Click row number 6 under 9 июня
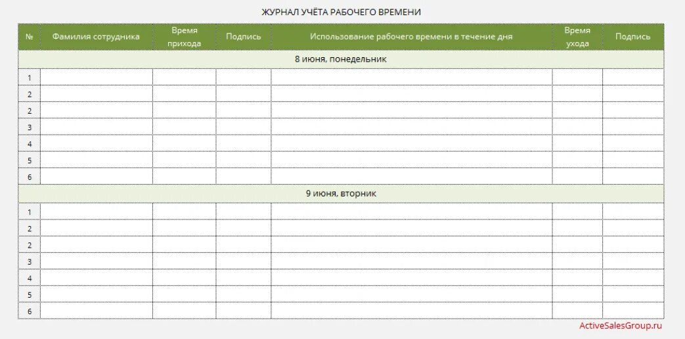The image size is (685, 339). tap(30, 311)
